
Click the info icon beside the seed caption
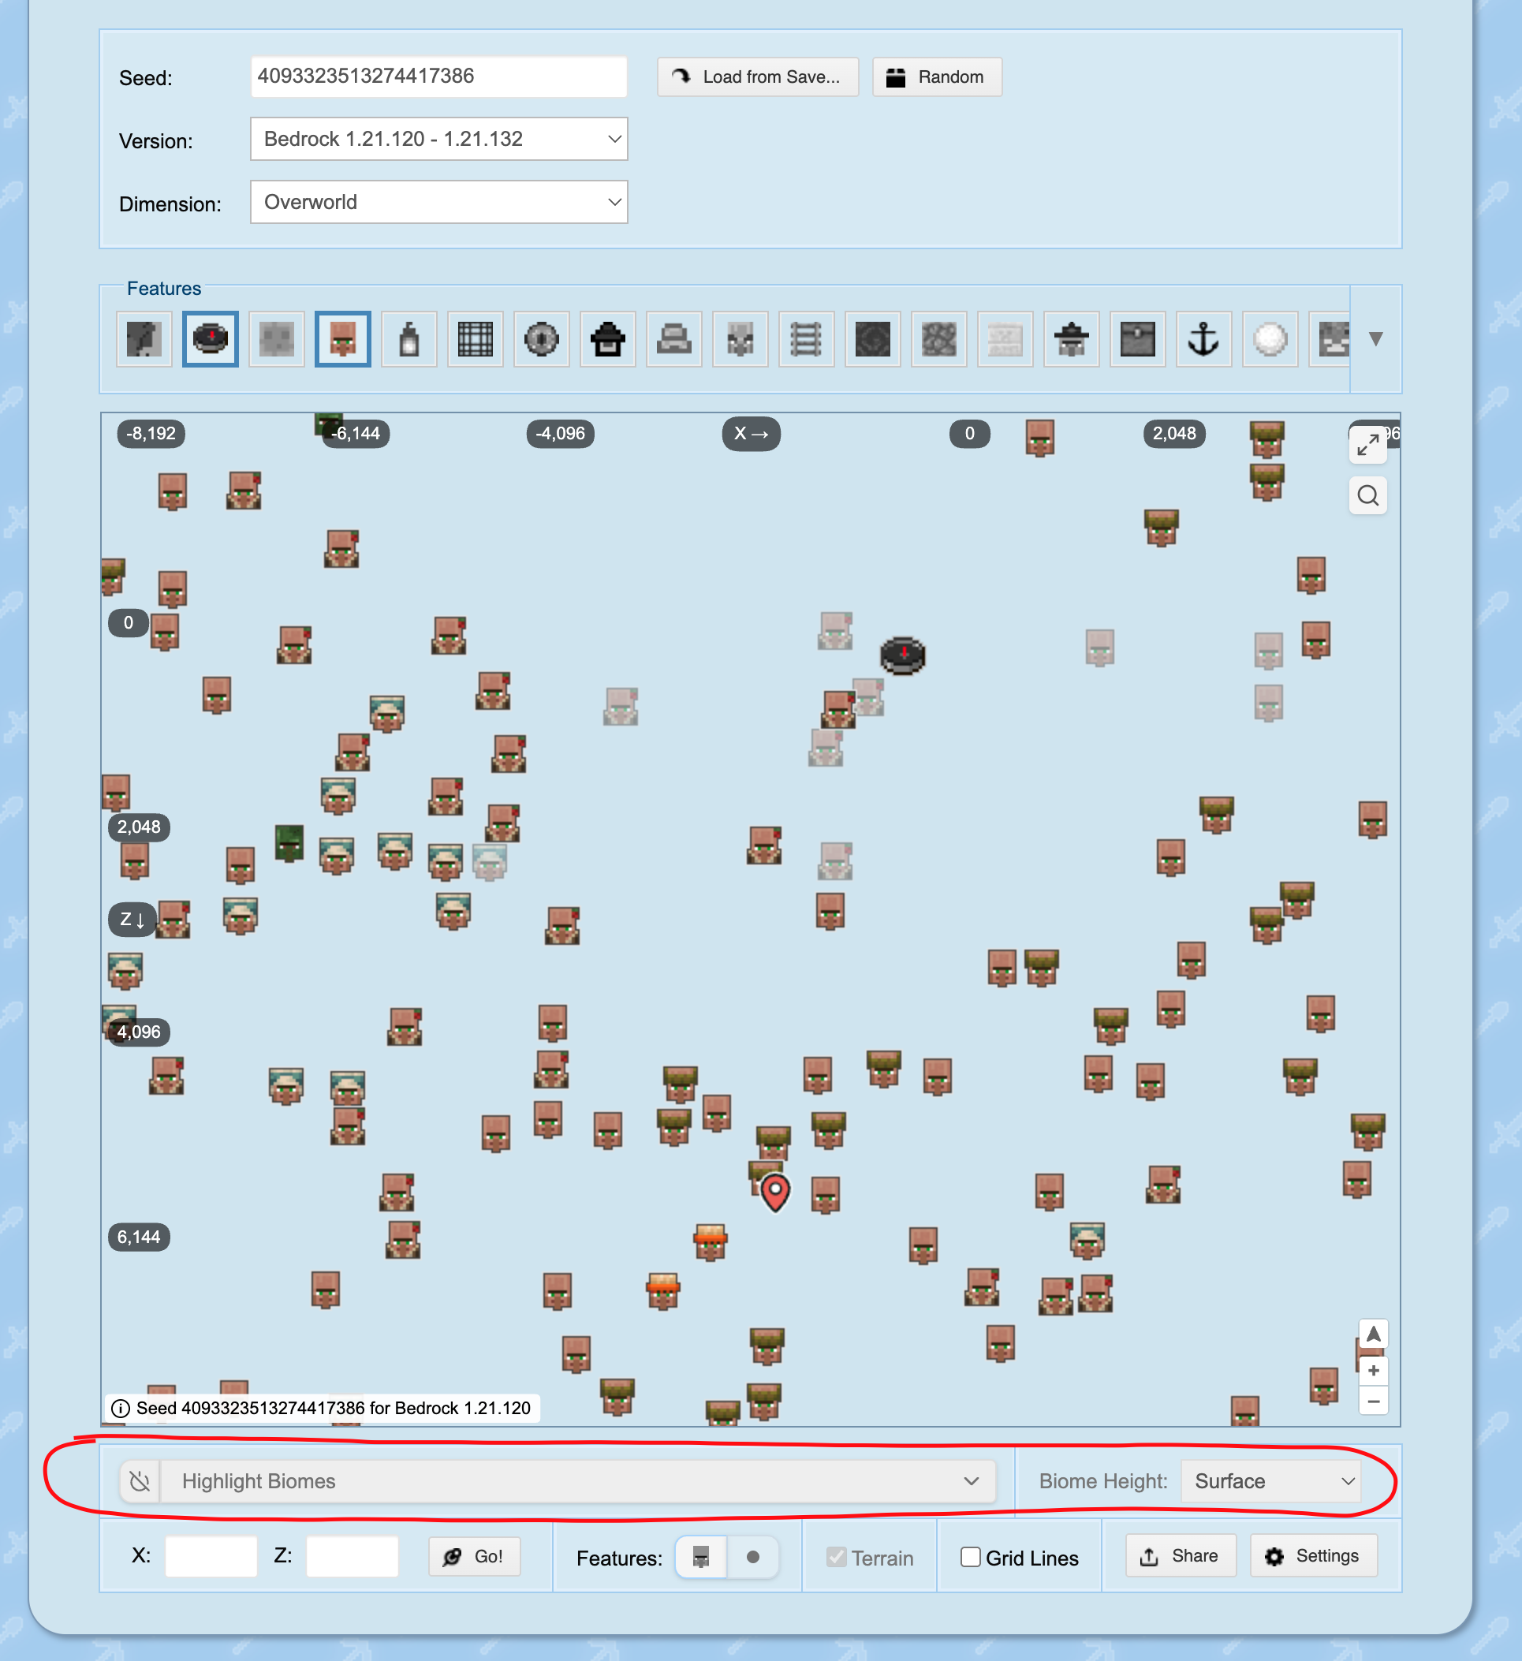(x=120, y=1408)
